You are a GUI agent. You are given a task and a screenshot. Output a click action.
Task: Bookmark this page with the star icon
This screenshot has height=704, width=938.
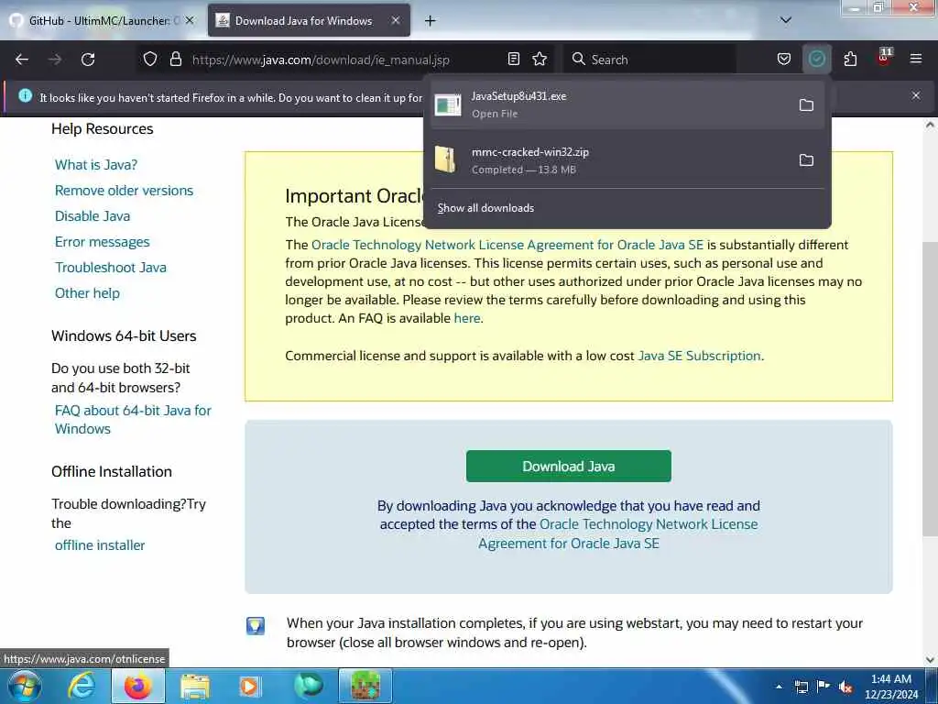point(540,60)
